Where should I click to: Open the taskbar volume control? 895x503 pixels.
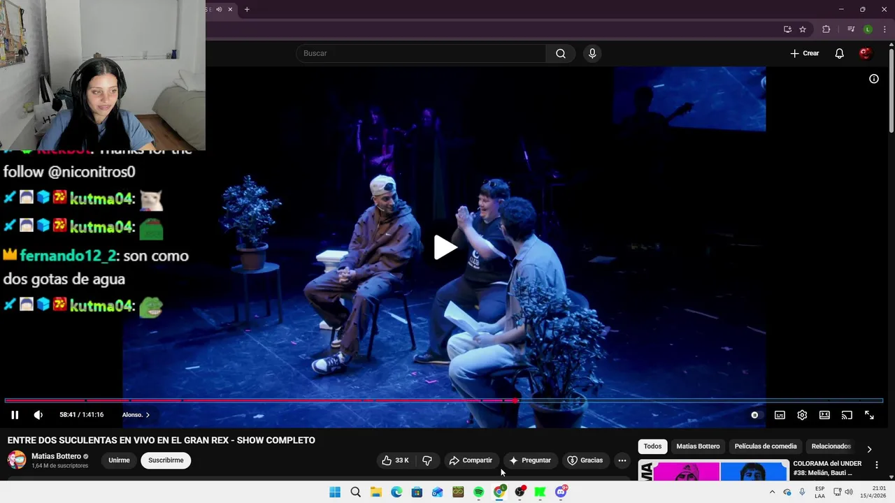click(850, 492)
